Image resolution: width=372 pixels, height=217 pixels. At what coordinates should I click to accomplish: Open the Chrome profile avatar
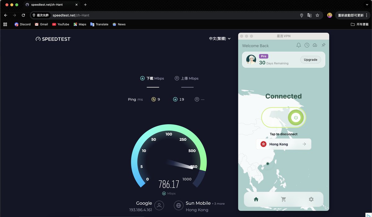pos(330,15)
